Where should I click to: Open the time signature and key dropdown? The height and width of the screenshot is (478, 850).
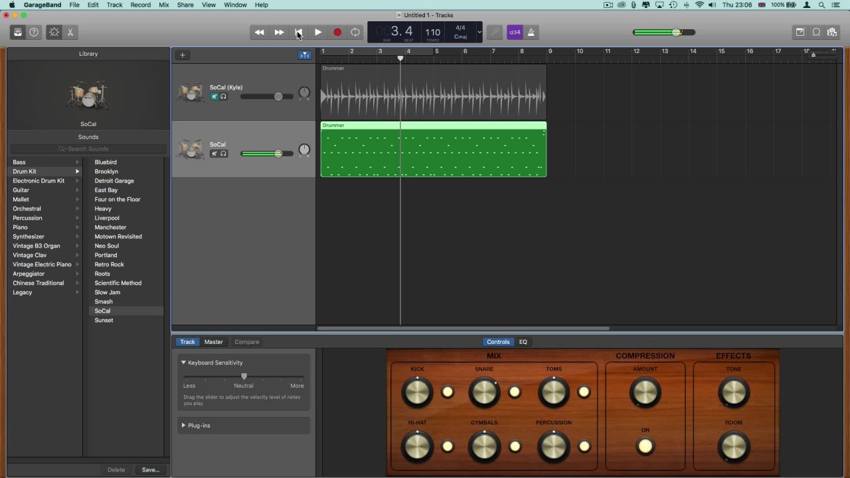click(x=479, y=32)
